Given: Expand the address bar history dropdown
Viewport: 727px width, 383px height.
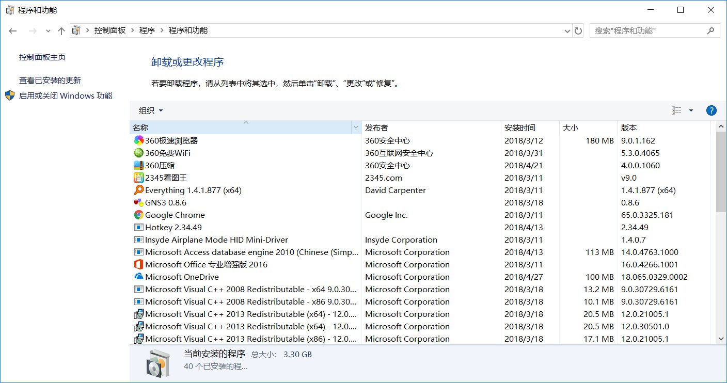Looking at the screenshot, I should click(x=568, y=30).
